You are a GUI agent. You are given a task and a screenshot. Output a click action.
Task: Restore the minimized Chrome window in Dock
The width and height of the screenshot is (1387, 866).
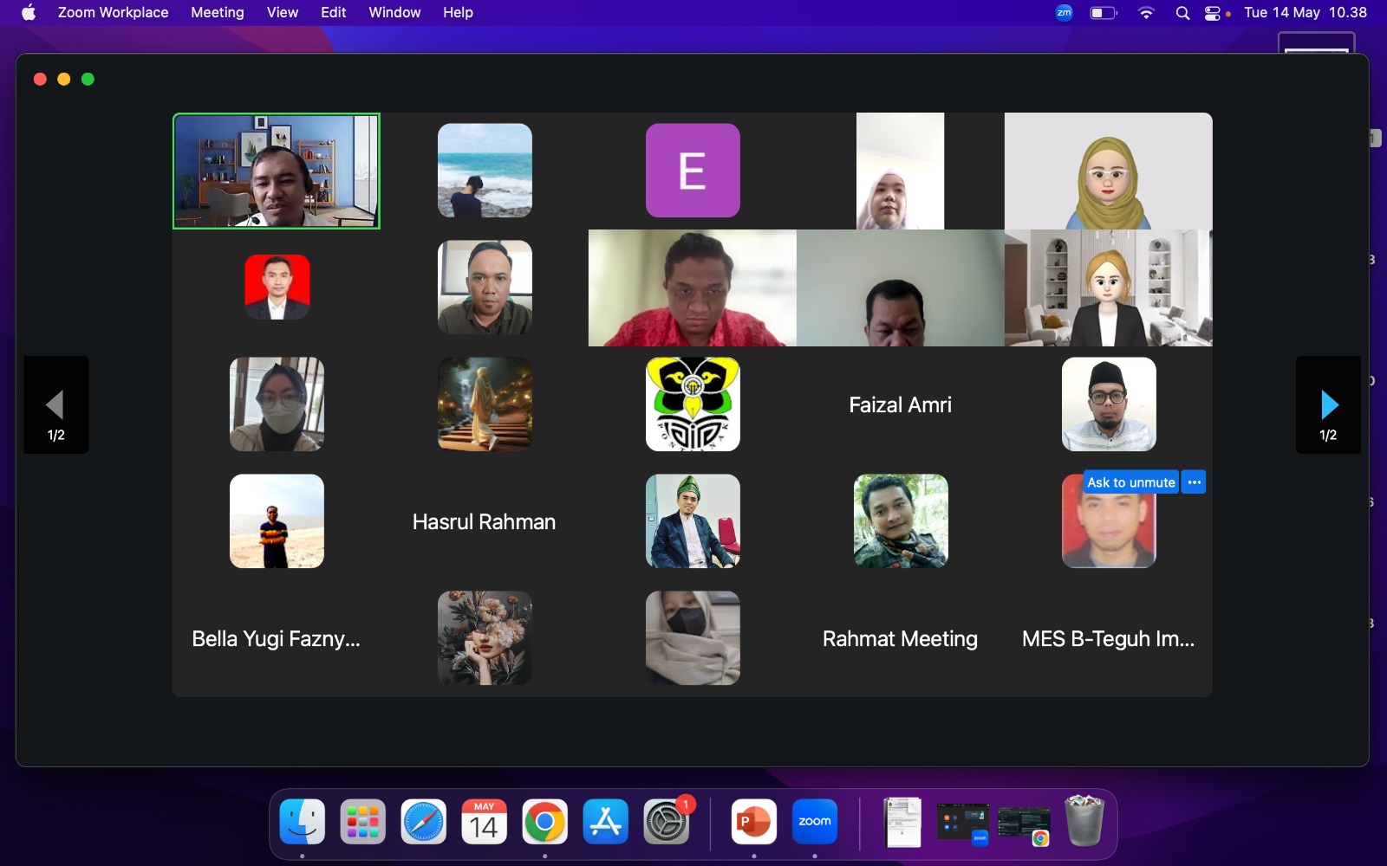point(1024,825)
